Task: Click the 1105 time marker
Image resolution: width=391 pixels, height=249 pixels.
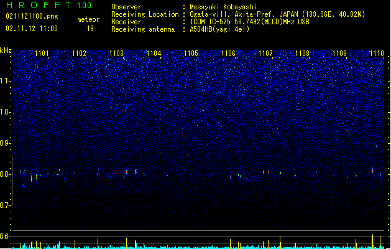Action: pyautogui.click(x=191, y=54)
